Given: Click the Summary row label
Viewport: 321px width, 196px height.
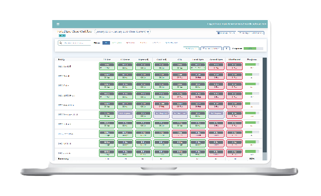Looking at the screenshot, I should [63, 159].
